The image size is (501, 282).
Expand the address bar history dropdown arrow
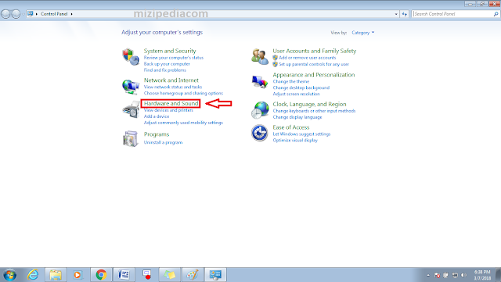point(396,14)
